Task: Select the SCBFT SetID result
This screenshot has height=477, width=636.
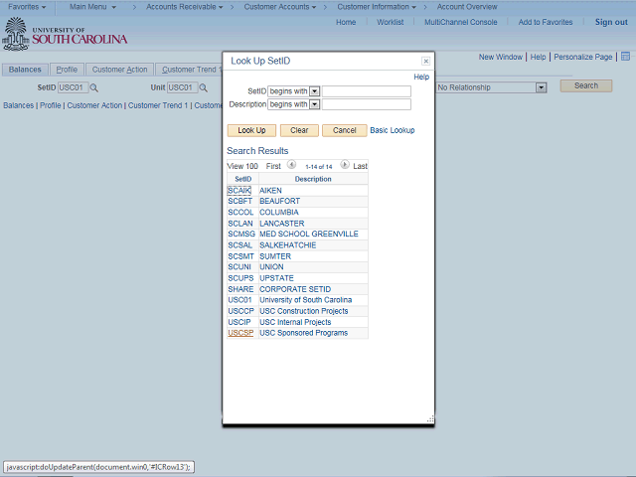Action: (x=240, y=201)
